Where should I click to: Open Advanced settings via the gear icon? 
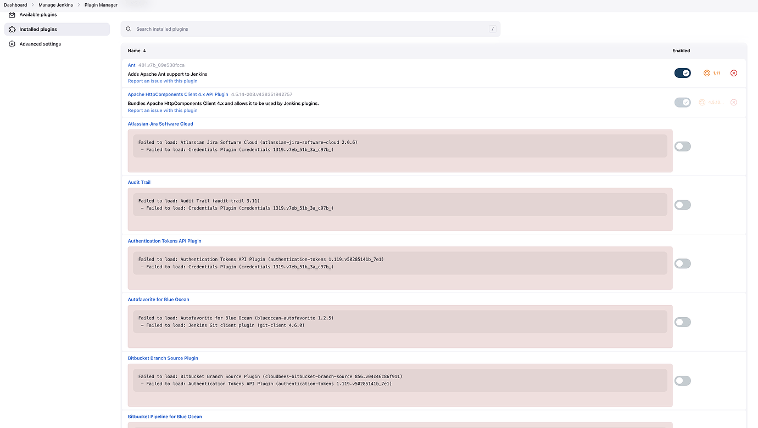coord(12,44)
